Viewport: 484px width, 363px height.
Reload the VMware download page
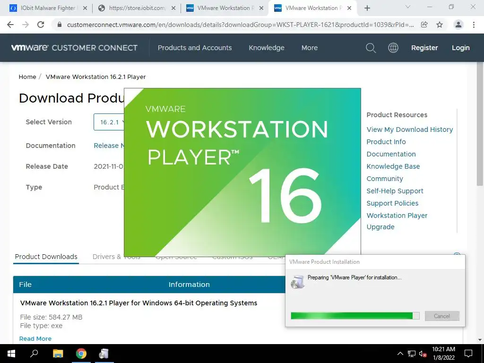[x=41, y=25]
